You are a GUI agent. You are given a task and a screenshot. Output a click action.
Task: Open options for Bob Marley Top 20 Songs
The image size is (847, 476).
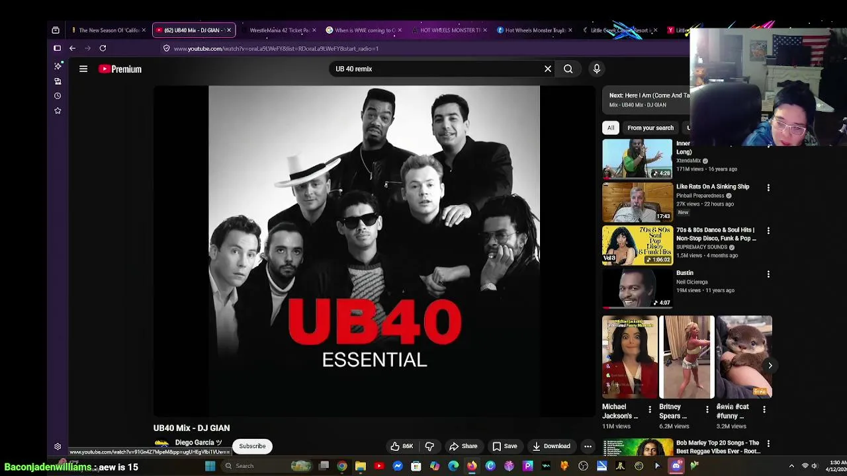pyautogui.click(x=768, y=444)
